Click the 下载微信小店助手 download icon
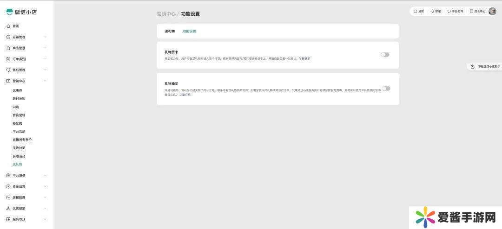Image resolution: width=502 pixels, height=229 pixels. coord(473,67)
